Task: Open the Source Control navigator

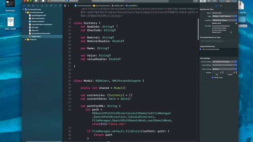Action: pyautogui.click(x=28, y=6)
